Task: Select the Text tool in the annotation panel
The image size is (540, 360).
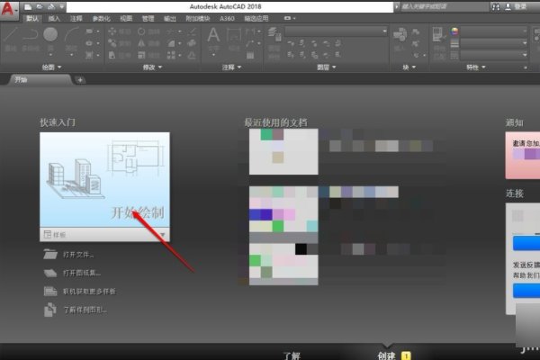Action: (214, 36)
